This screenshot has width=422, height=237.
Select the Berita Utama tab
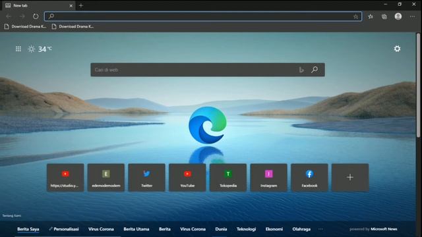tap(136, 229)
